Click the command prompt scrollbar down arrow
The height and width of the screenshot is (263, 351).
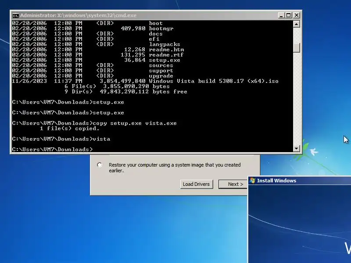pyautogui.click(x=297, y=148)
